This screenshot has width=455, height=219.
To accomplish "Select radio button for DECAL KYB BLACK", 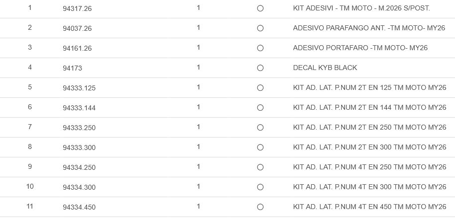I will click(260, 68).
